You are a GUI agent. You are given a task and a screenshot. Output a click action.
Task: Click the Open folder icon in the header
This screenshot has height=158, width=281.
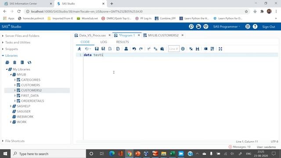tap(198, 26)
